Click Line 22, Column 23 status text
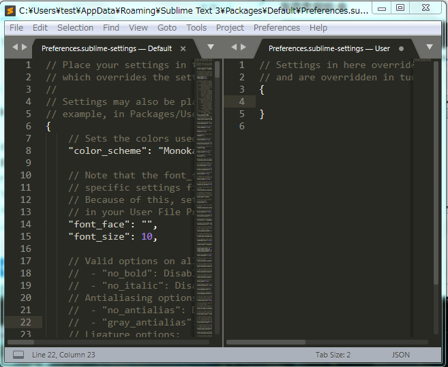448x367 pixels. (x=63, y=355)
